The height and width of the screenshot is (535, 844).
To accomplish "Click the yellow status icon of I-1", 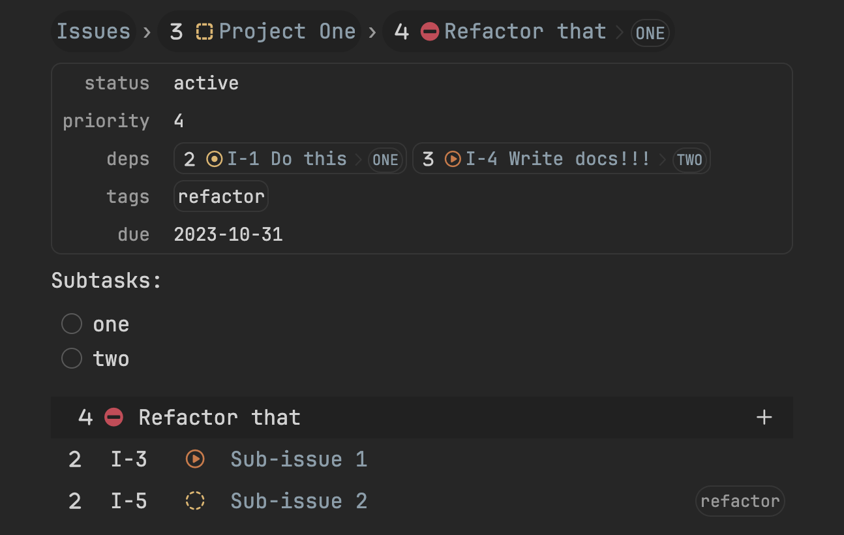I will coord(214,159).
